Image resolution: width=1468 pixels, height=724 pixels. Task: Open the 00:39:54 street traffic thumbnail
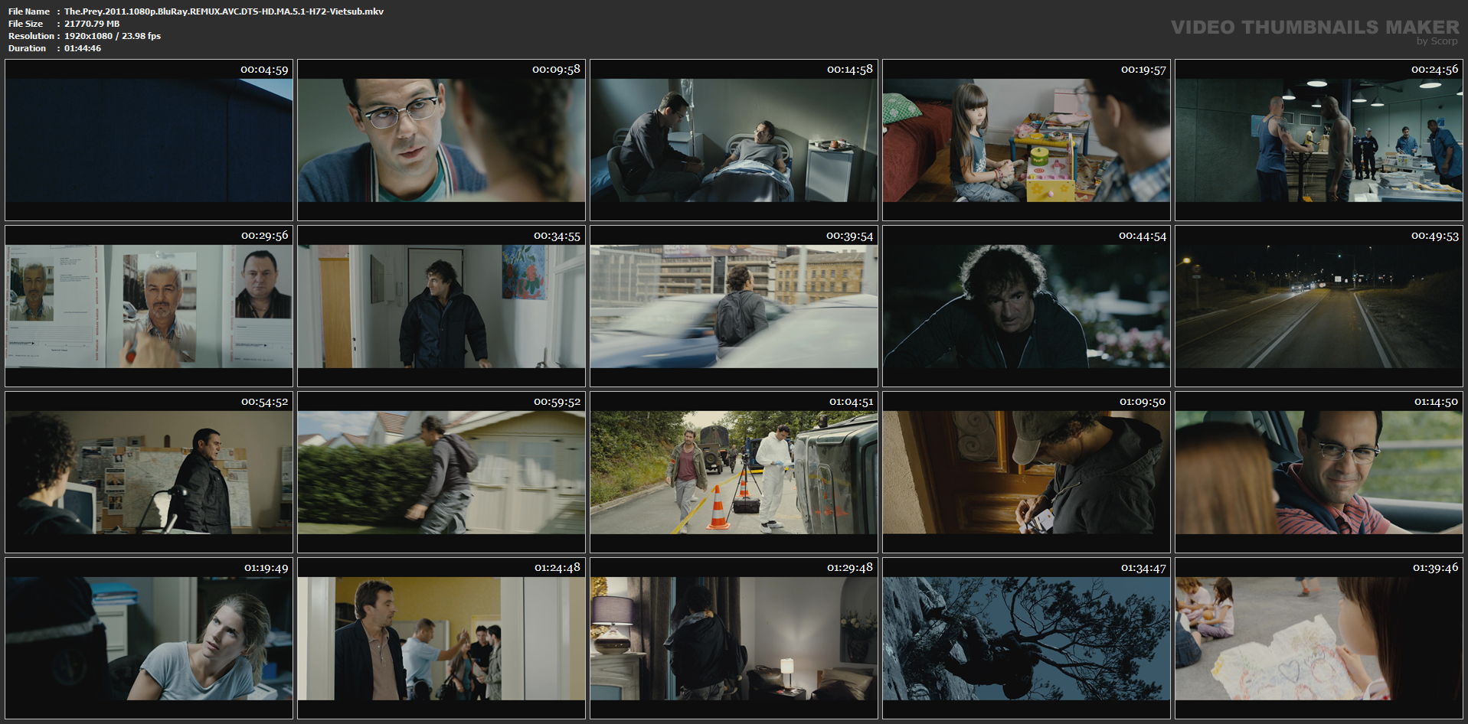734,306
